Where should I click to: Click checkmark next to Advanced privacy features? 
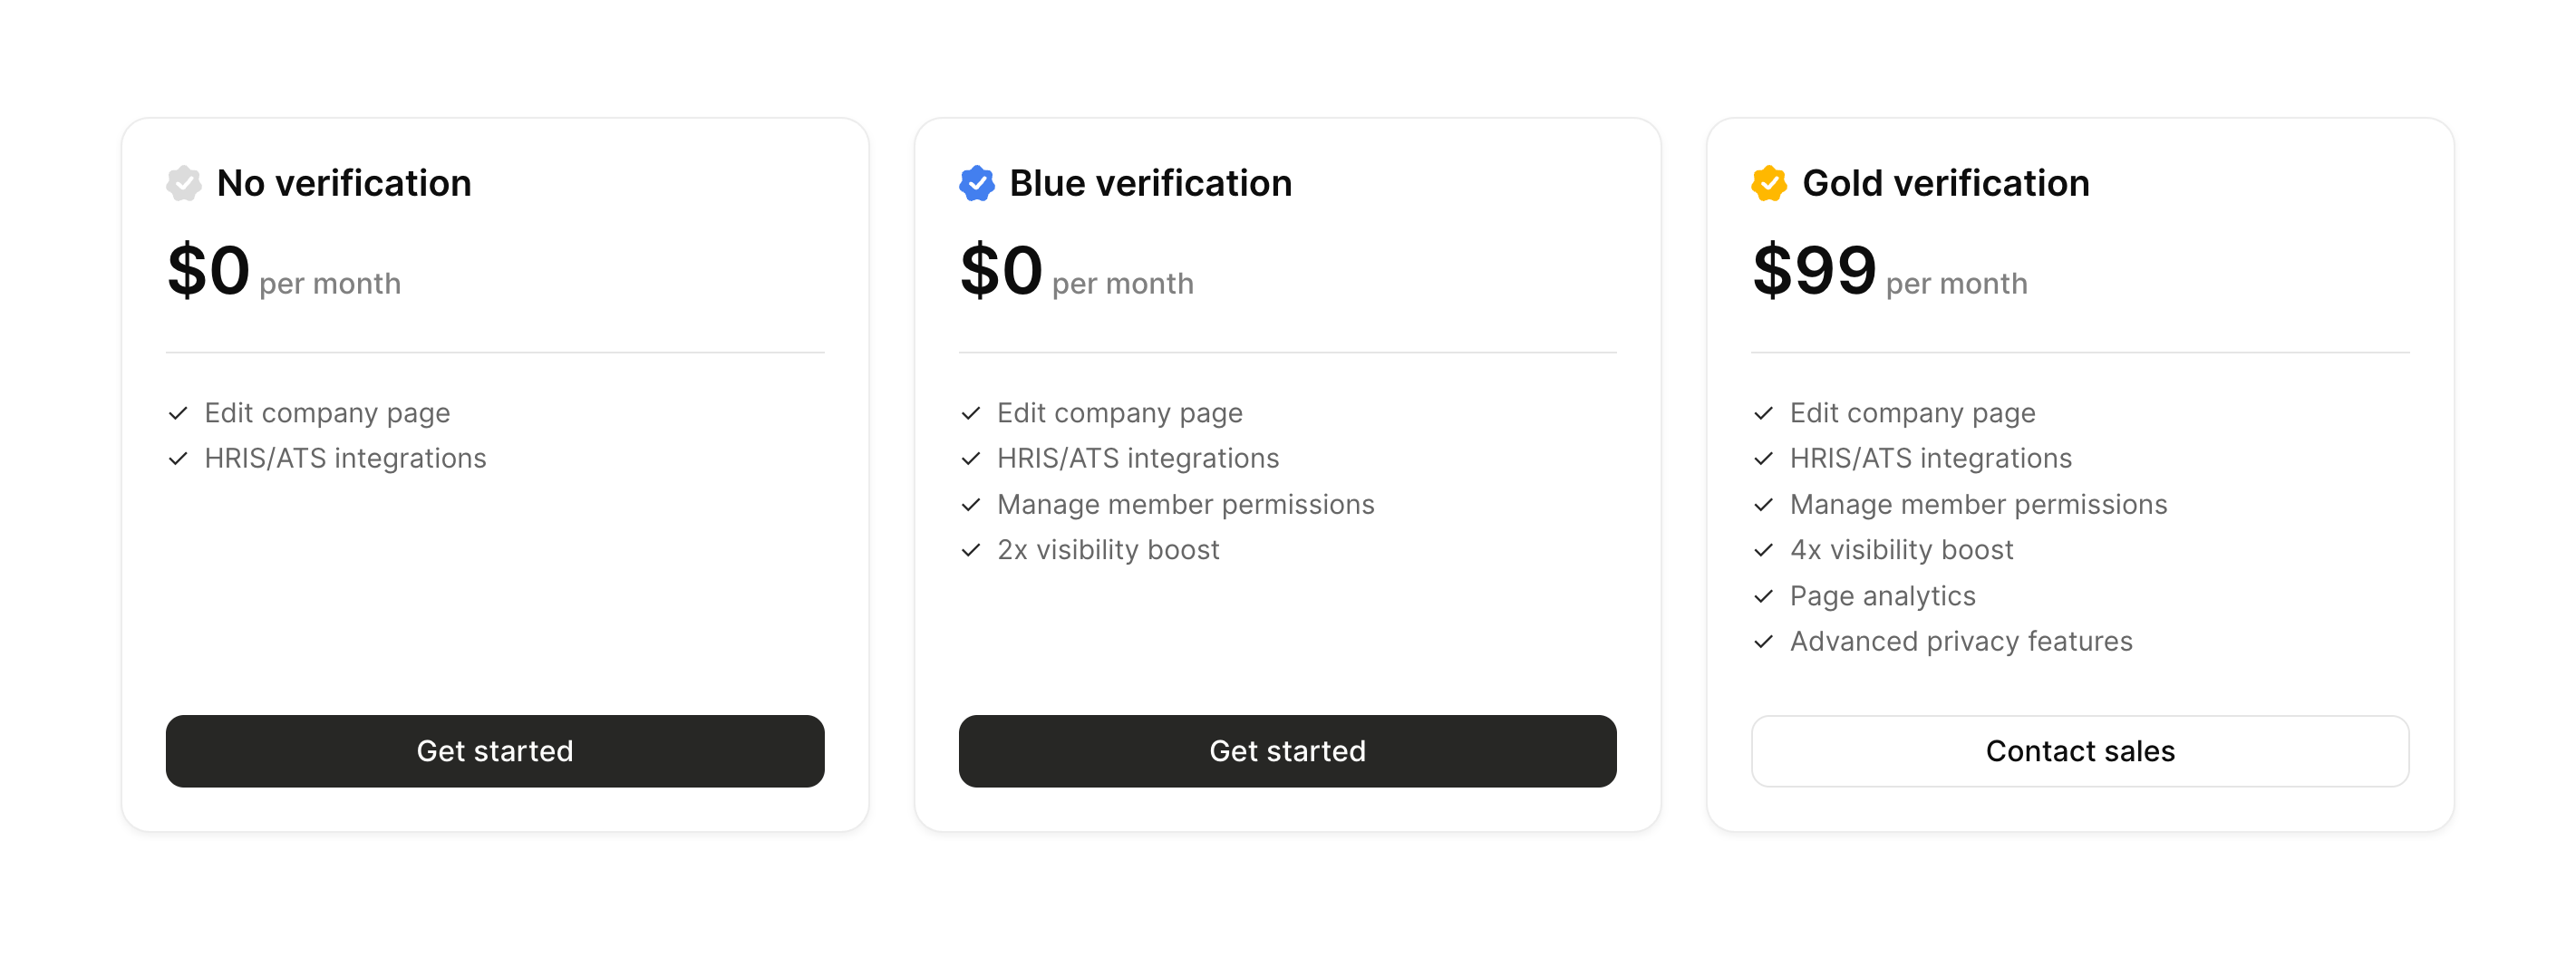[1763, 641]
